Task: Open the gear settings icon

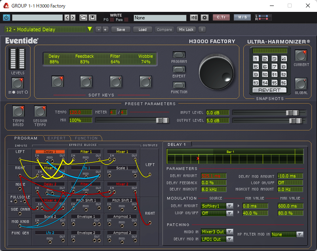Action: click(204, 17)
